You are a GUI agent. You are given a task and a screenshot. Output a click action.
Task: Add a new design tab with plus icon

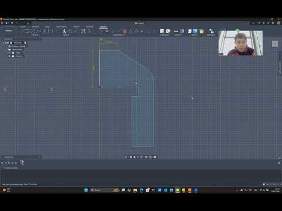point(253,23)
